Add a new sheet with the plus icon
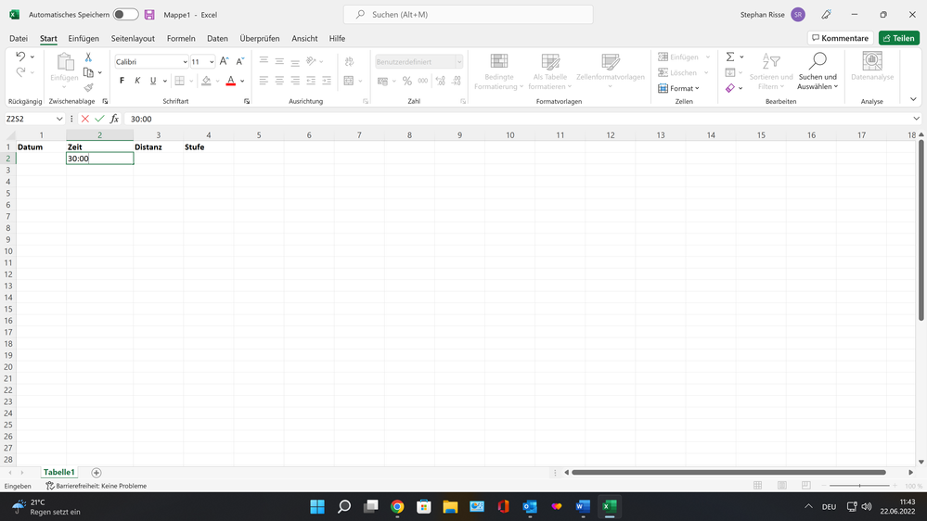 97,473
